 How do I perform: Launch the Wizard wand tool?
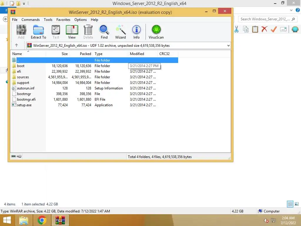(x=120, y=32)
